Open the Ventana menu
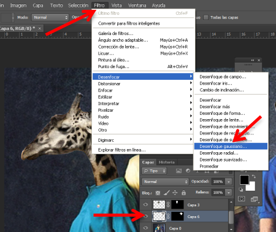Image resolution: width=276 pixels, height=232 pixels. pyautogui.click(x=137, y=6)
